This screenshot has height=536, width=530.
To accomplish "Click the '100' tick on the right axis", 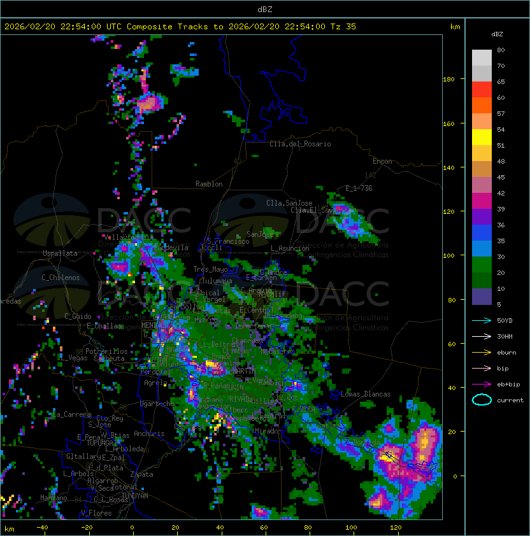I will [x=448, y=256].
